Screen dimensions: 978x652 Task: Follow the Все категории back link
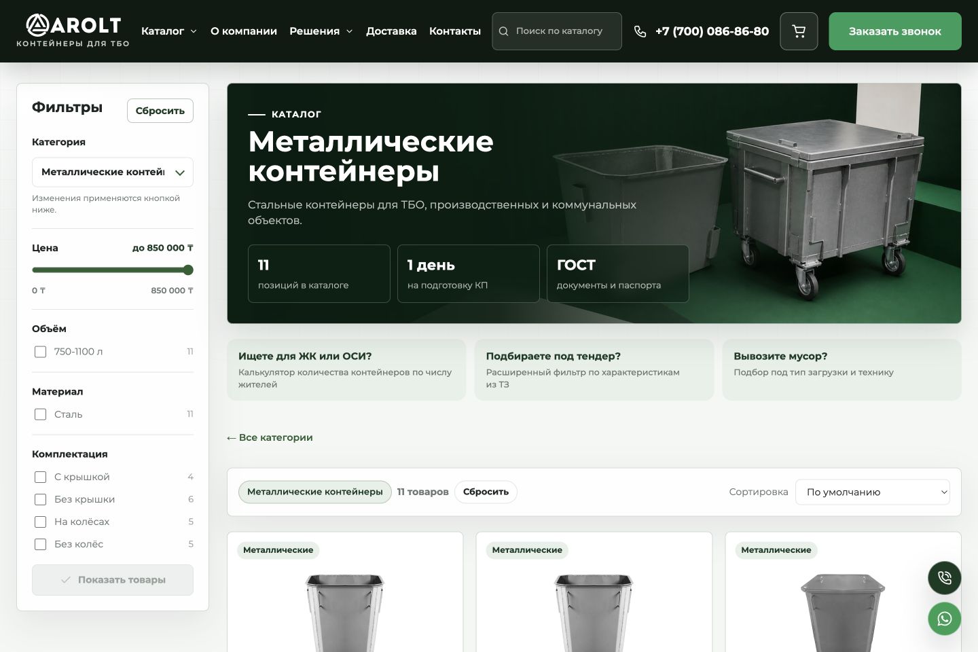(x=270, y=437)
